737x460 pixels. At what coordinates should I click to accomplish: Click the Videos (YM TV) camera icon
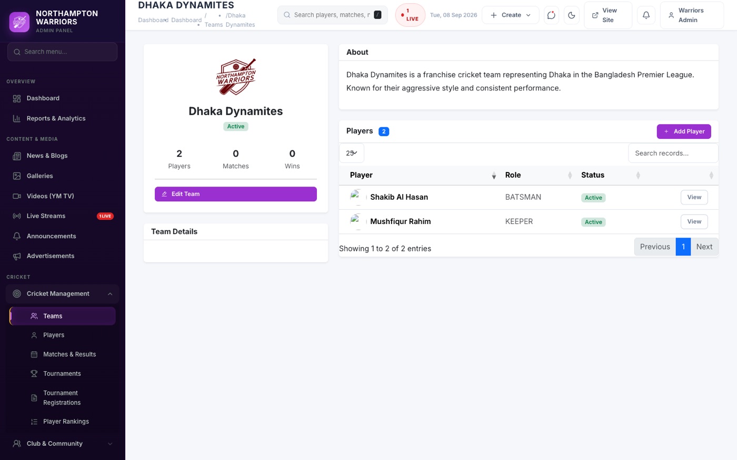click(17, 196)
